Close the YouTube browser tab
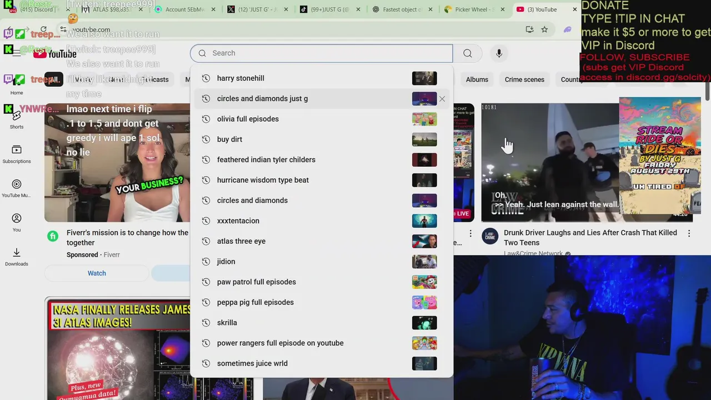The height and width of the screenshot is (400, 711). [574, 9]
